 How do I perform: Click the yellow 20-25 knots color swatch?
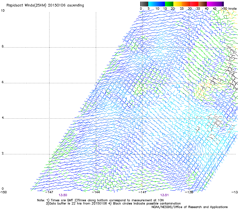pyautogui.click(x=178, y=4)
